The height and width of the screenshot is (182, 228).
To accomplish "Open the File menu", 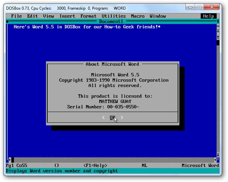I will tap(16, 16).
